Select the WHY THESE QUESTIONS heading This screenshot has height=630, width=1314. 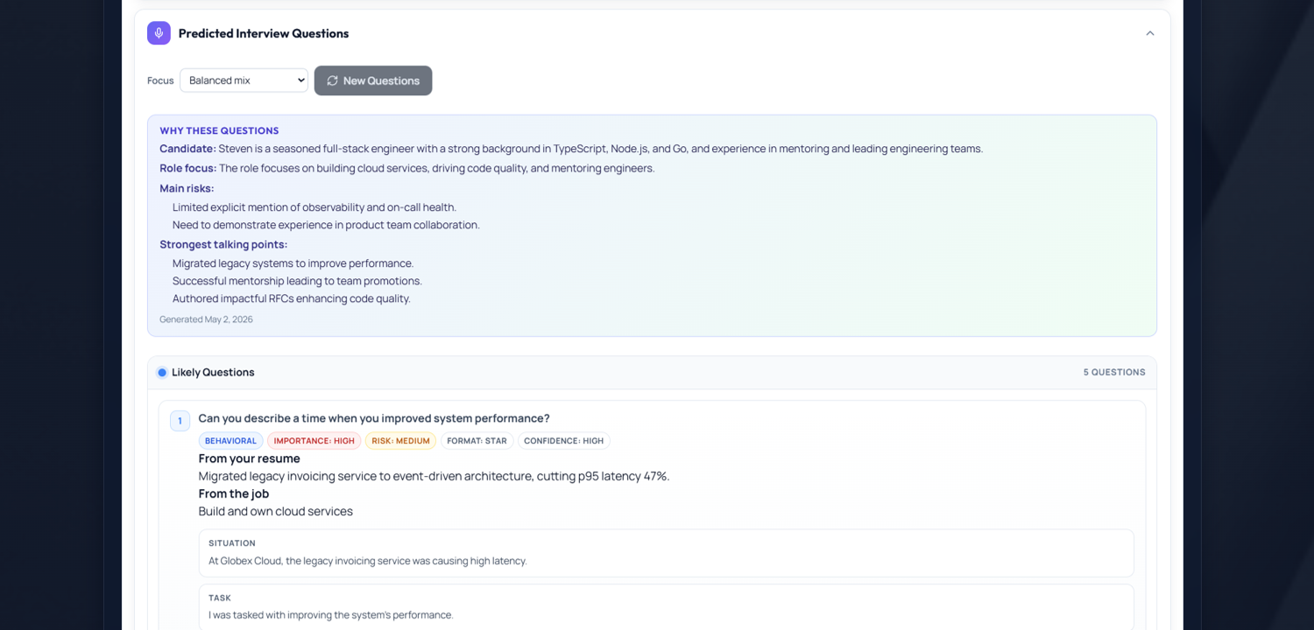tap(219, 131)
